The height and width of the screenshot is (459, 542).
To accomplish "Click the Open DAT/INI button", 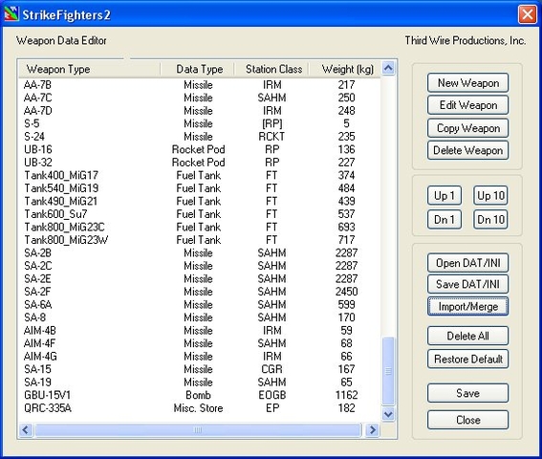I will click(468, 263).
